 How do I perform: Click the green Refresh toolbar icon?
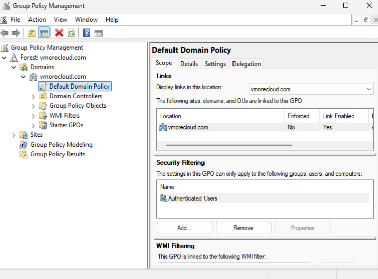(x=72, y=33)
